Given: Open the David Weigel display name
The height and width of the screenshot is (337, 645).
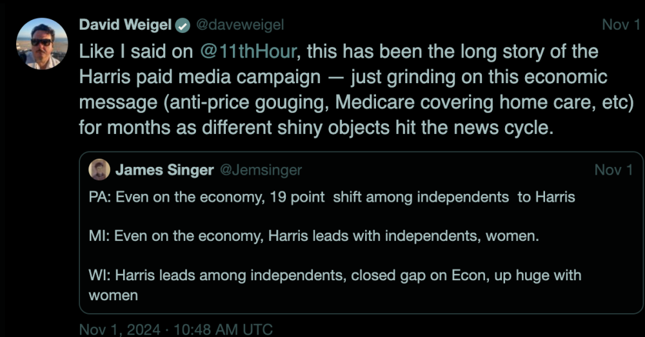Looking at the screenshot, I should tap(126, 25).
